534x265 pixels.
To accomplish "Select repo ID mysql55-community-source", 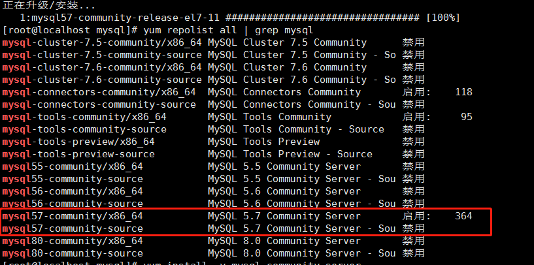I will click(x=73, y=179).
